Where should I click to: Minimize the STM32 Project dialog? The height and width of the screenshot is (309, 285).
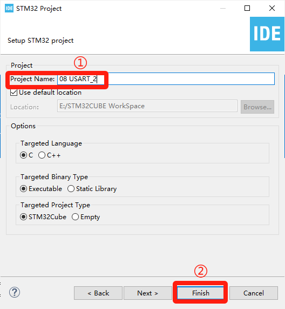point(223,8)
